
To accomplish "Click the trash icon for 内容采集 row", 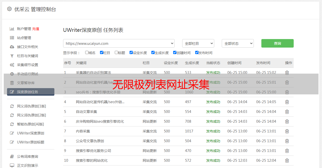I will pos(287,131).
